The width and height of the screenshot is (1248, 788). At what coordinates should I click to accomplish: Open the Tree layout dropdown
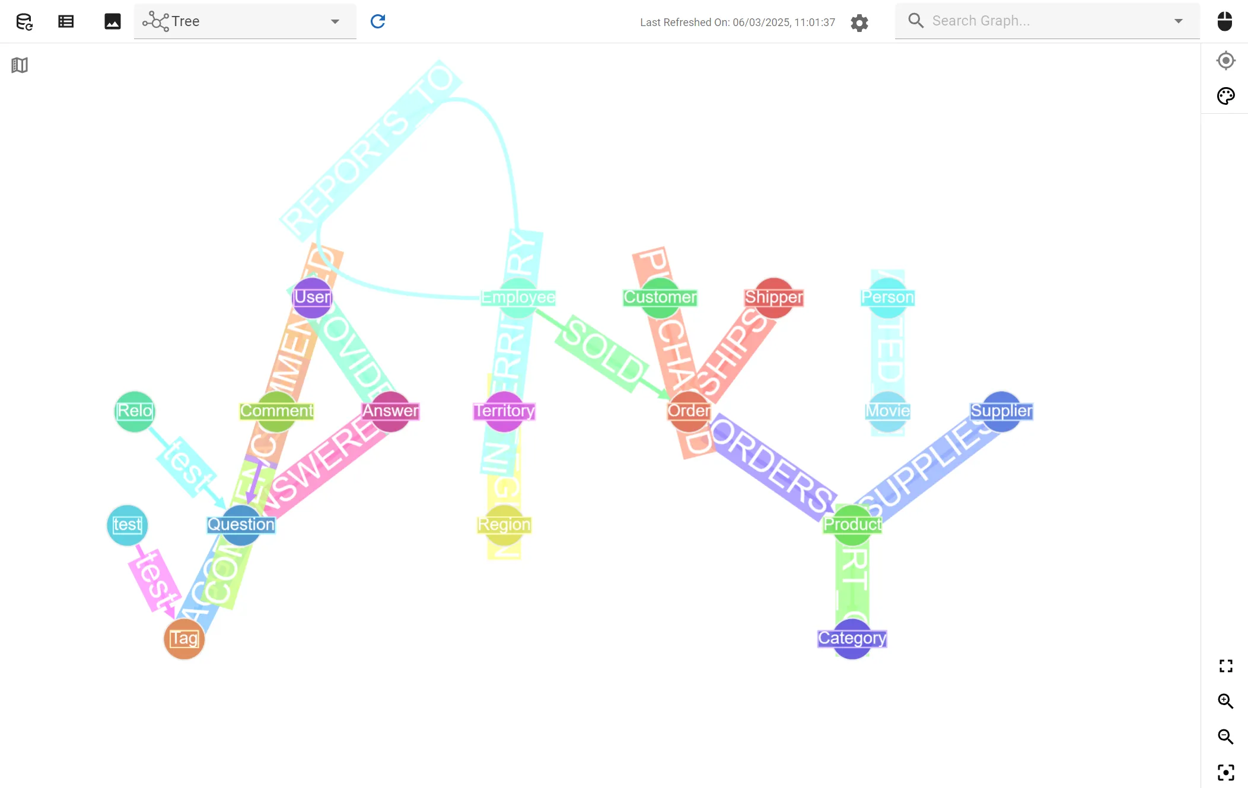(x=245, y=21)
